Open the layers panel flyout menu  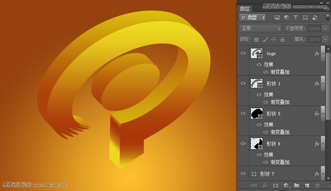pos(327,9)
